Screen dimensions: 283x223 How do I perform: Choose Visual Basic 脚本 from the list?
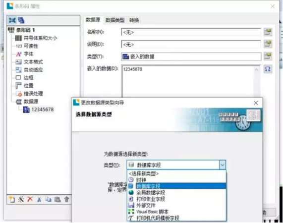point(176,212)
